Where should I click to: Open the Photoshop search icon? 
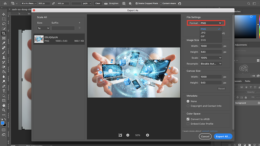pos(249,3)
